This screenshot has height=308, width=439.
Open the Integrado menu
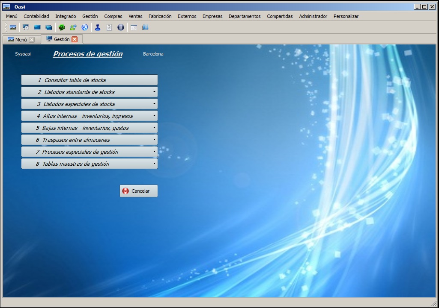pos(66,16)
